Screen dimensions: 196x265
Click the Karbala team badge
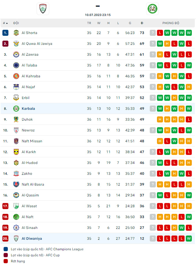click(x=16, y=109)
